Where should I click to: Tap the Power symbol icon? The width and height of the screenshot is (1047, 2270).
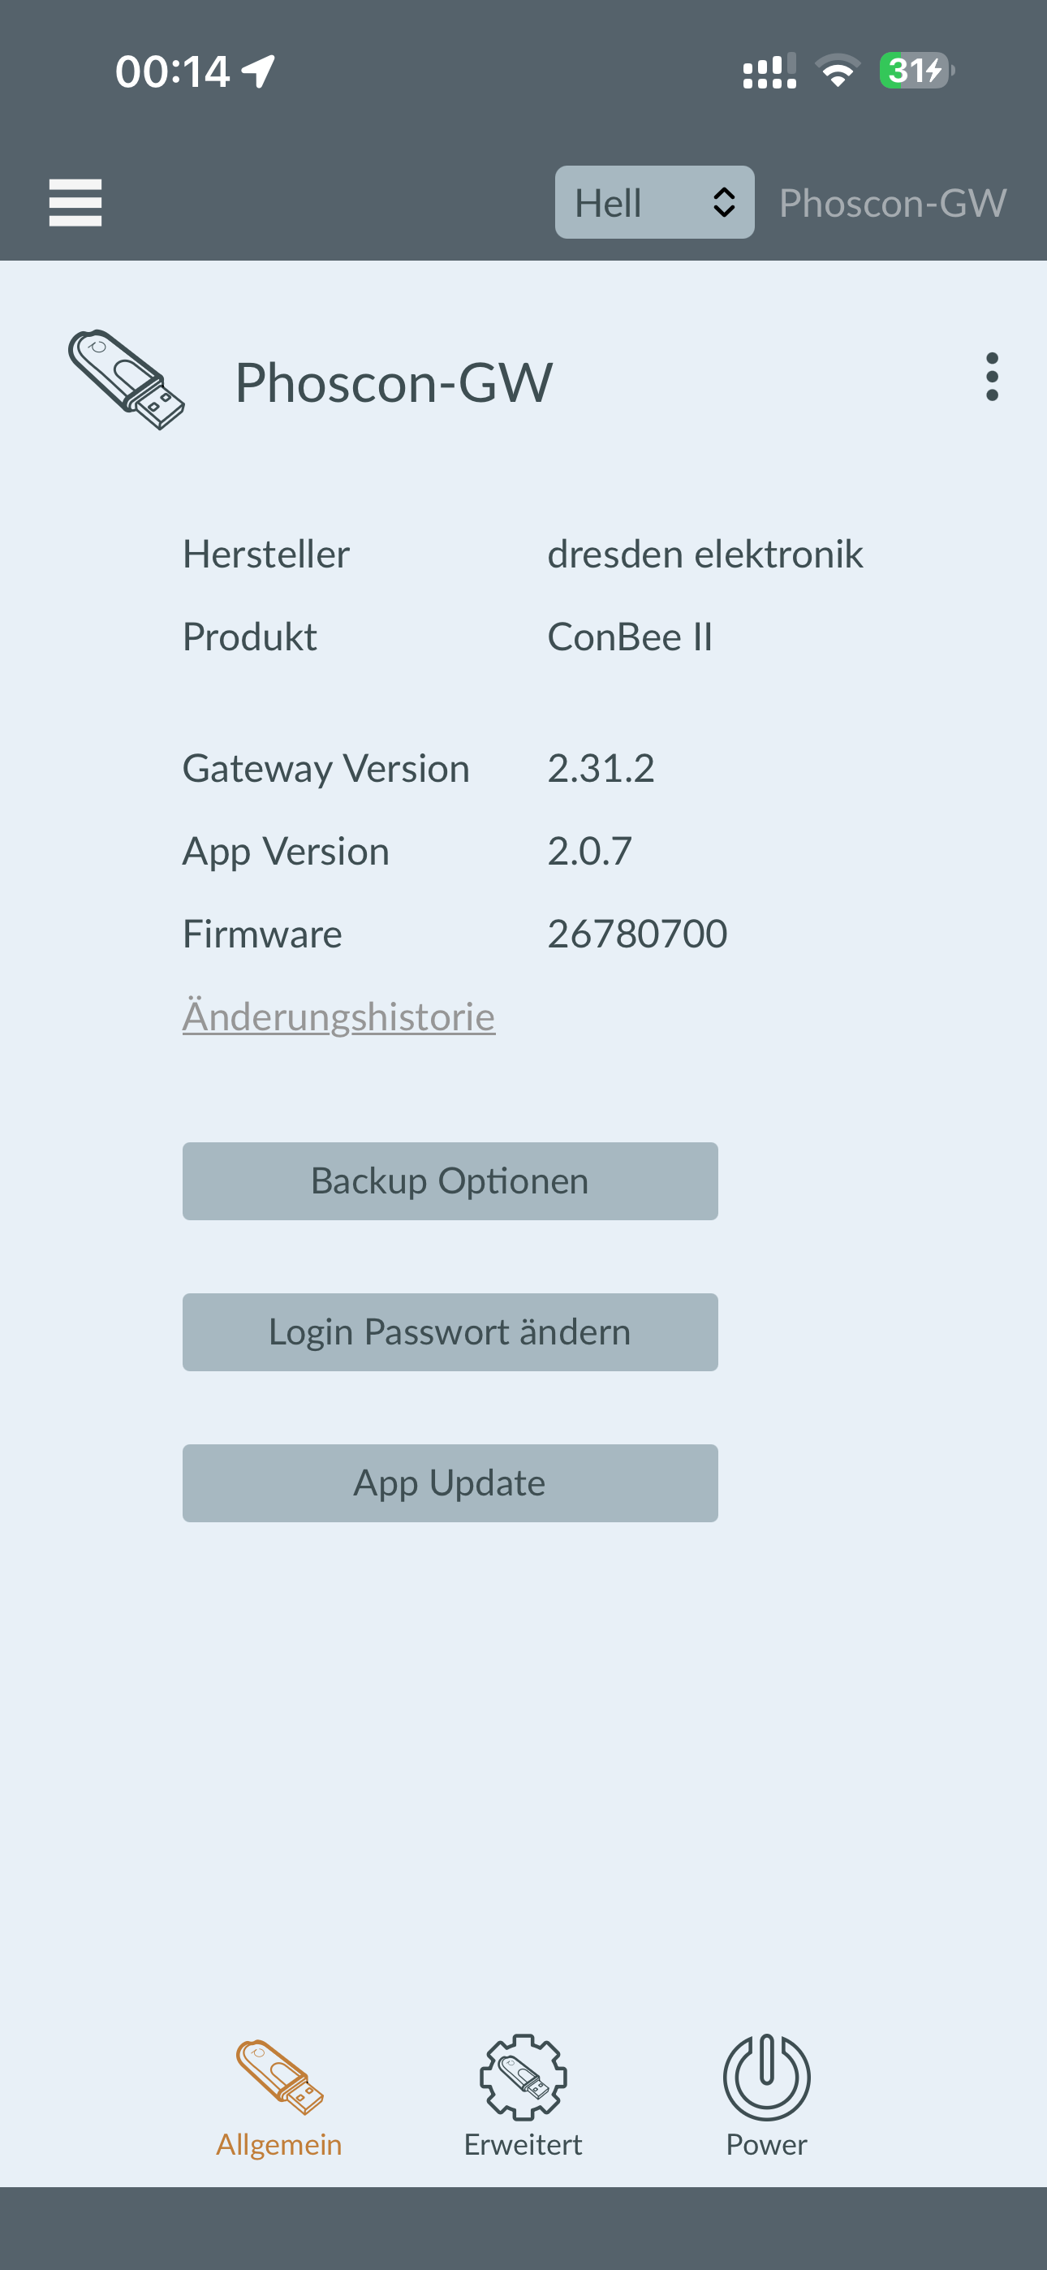point(766,2076)
